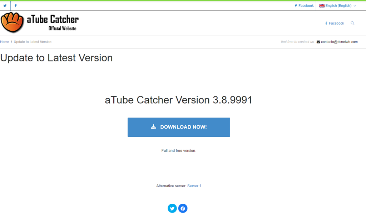Image resolution: width=366 pixels, height=214 pixels.
Task: Open the Facebook icon in the top-left bar
Action: pos(16,6)
